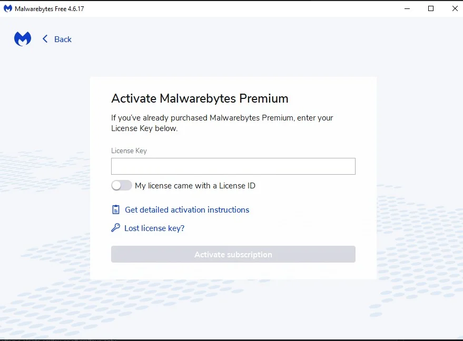
Task: Click the clipboard instructions icon
Action: (x=116, y=209)
